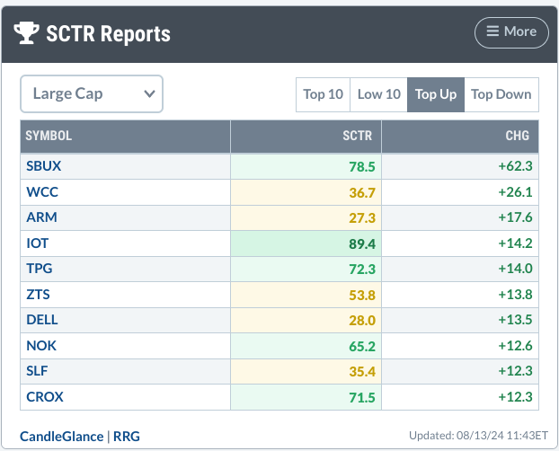Click the TPG ticker link
Viewport: 559px width, 451px height.
40,269
